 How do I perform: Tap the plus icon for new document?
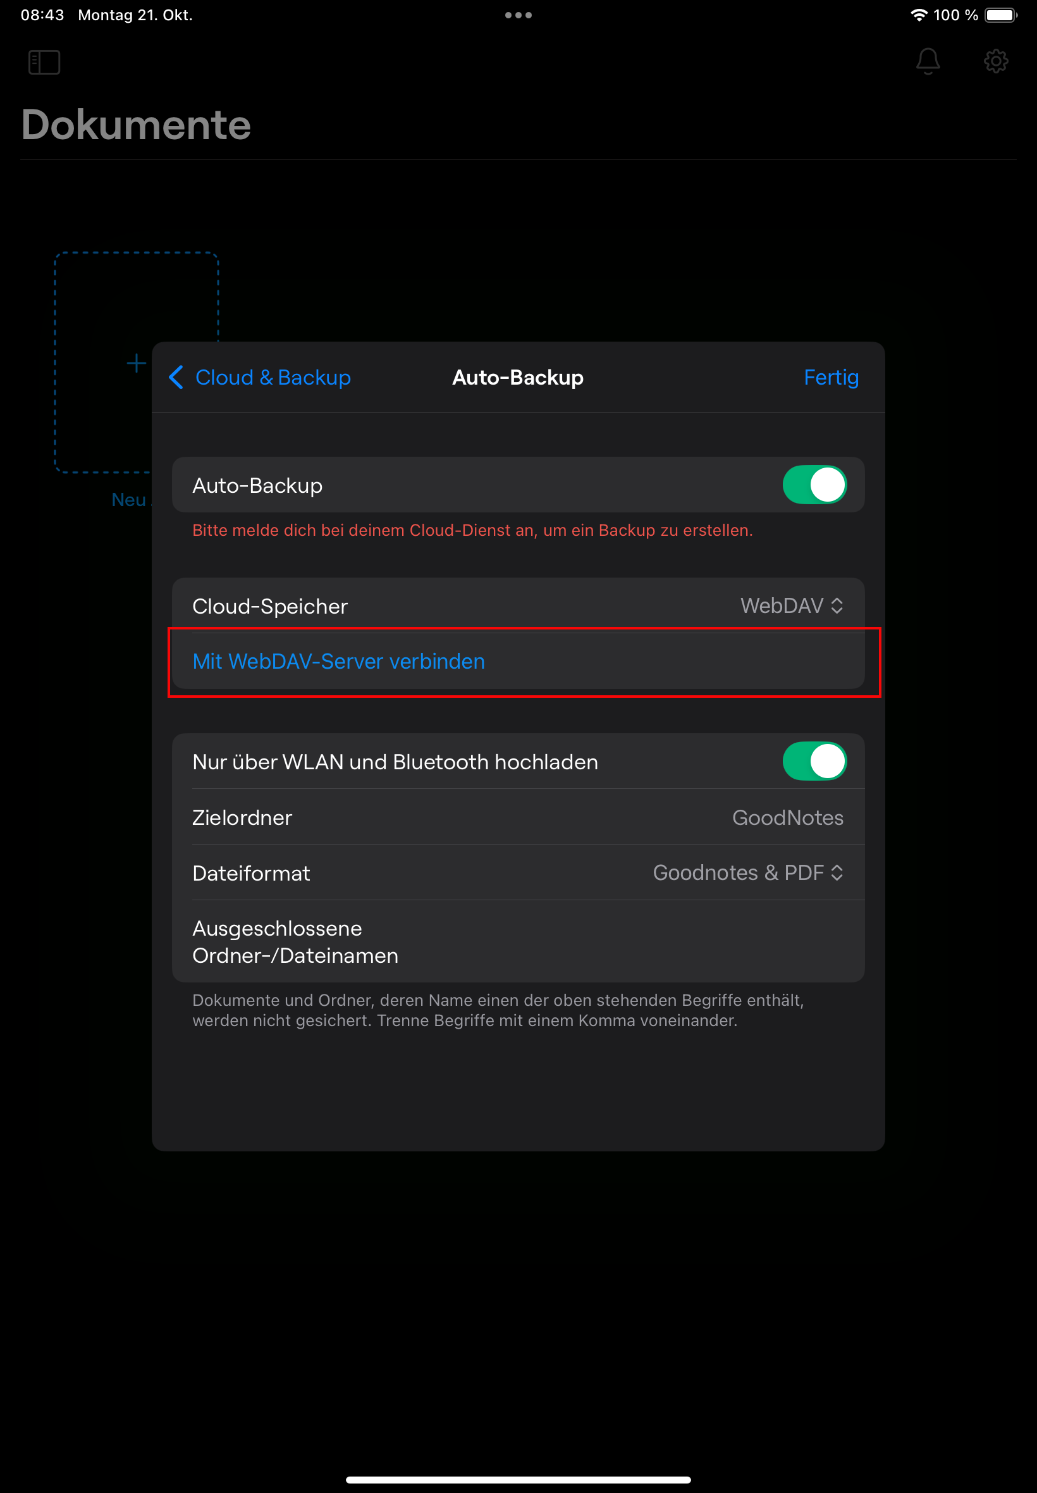click(136, 362)
